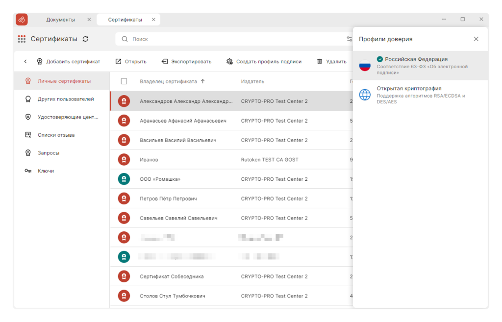Toggle the select-all certificates checkbox

click(124, 81)
